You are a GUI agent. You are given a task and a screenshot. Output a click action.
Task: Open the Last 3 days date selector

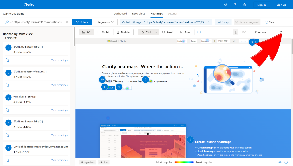coord(223,22)
